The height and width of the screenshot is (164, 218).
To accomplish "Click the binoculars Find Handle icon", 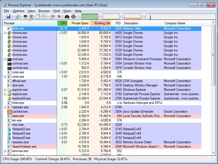I will coord(67,17).
